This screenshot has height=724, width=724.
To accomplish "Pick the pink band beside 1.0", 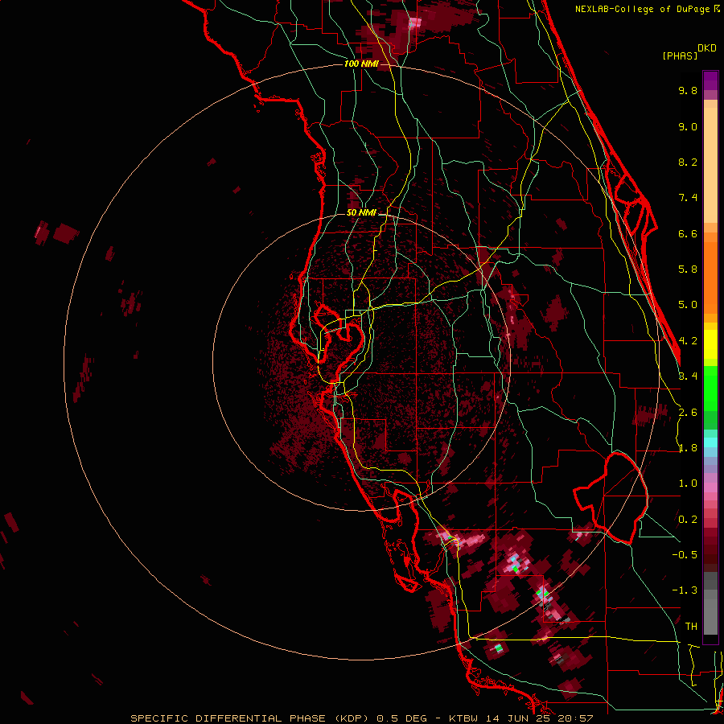I will pyautogui.click(x=710, y=487).
